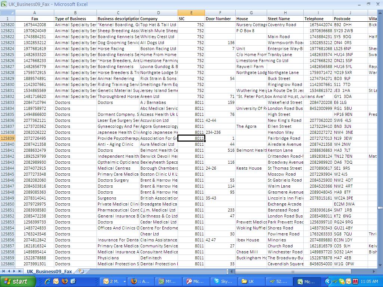Open the fourth quick launch shortcut icon
Viewport: 383px width, 287px height.
73,281
